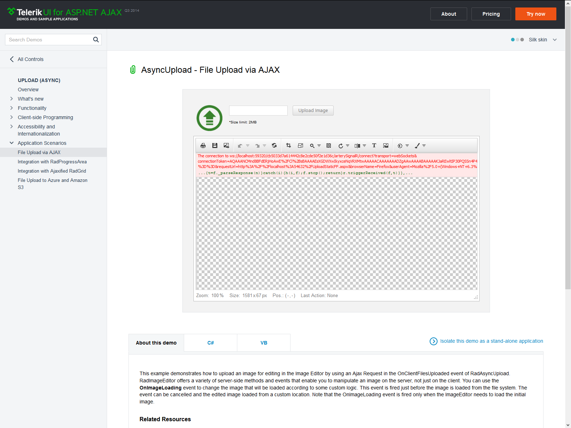Expand the Client-side Programming section
571x428 pixels.
point(11,117)
